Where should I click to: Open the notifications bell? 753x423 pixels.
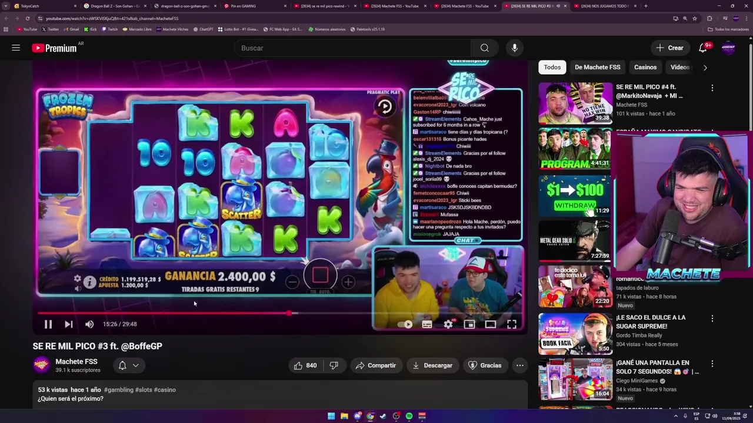(x=703, y=48)
